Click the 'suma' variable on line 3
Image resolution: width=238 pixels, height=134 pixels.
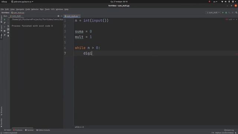tap(79, 31)
